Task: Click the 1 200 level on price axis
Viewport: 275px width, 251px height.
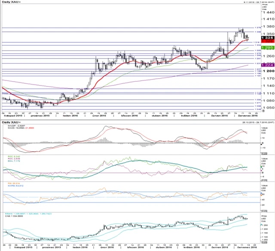Action: (x=266, y=70)
